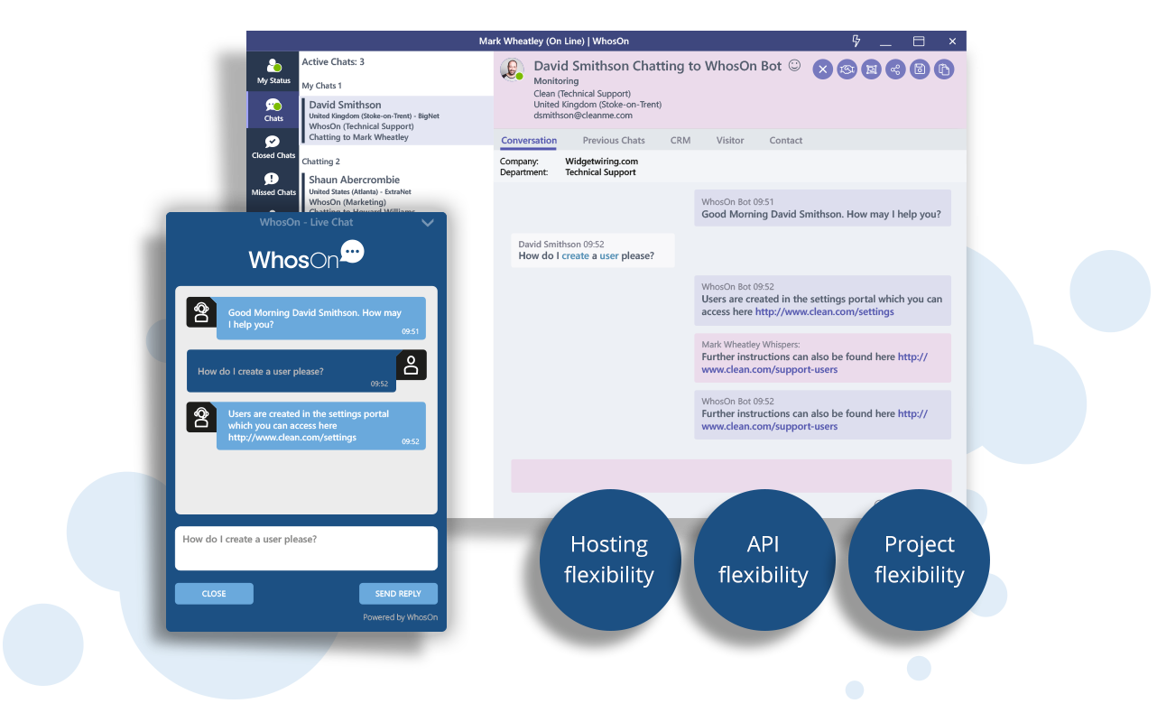Switch to the CRM tab

[680, 141]
